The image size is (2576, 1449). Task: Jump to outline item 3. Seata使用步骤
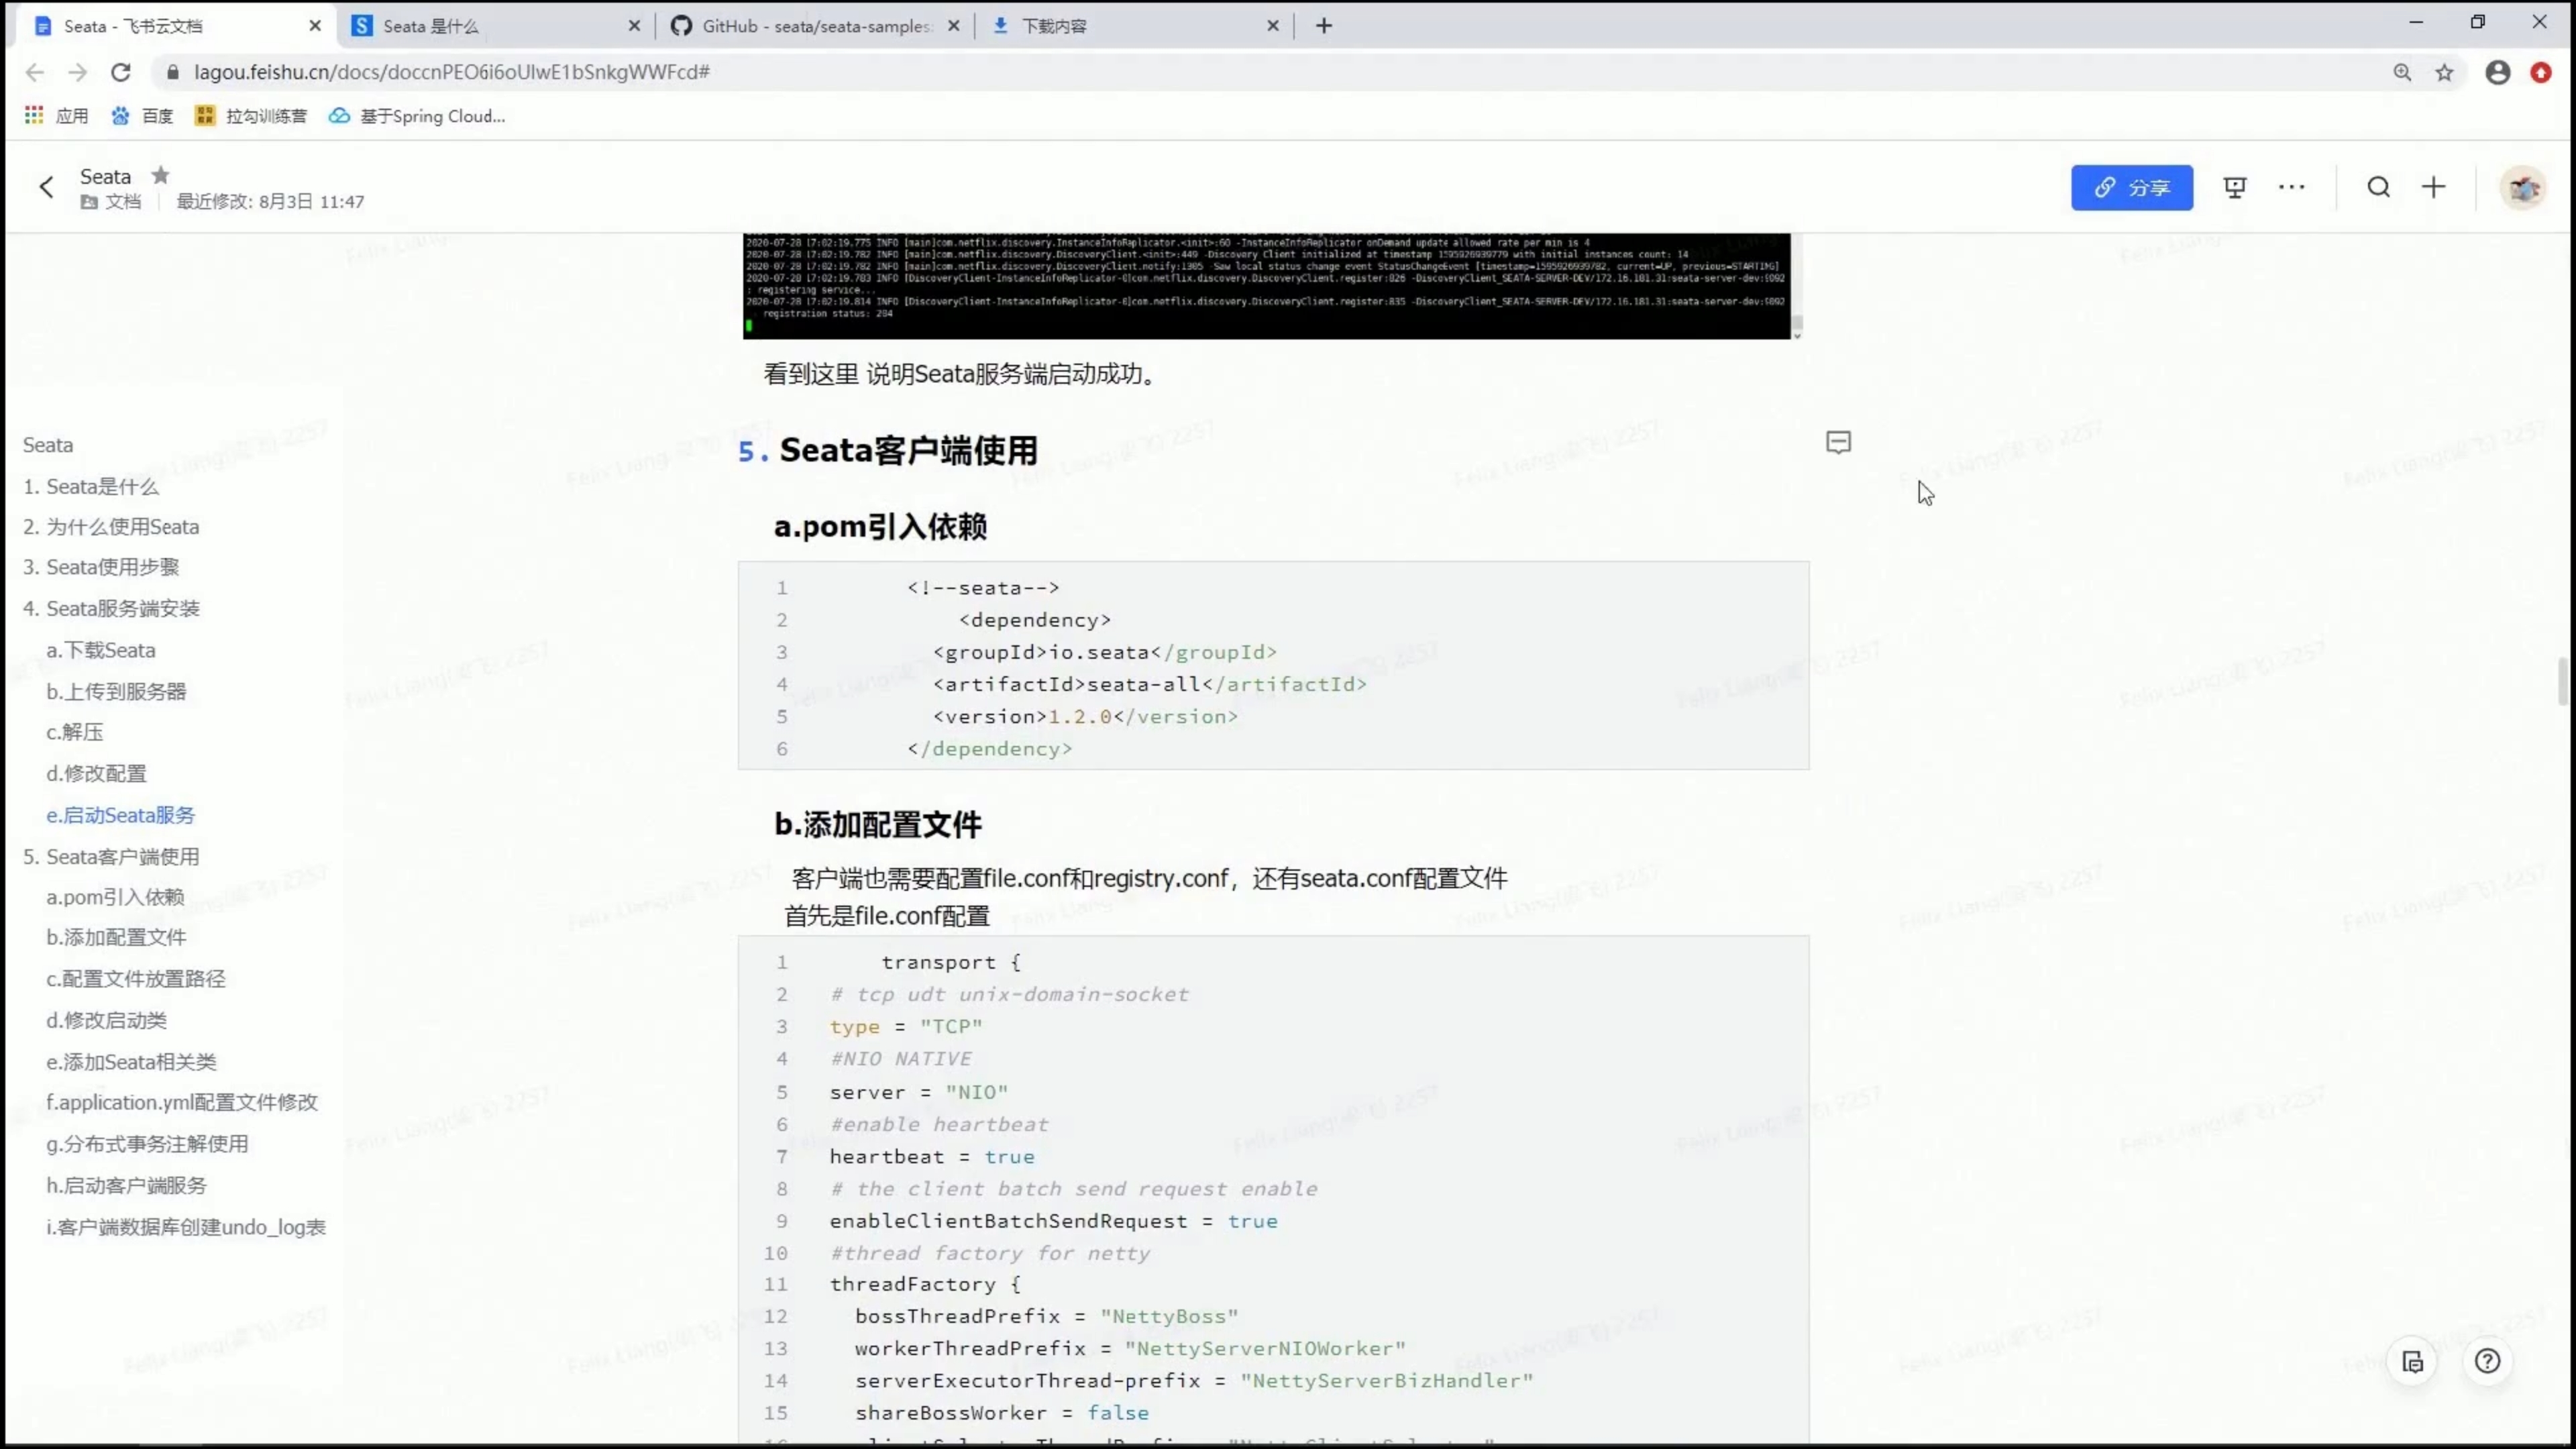pyautogui.click(x=101, y=567)
